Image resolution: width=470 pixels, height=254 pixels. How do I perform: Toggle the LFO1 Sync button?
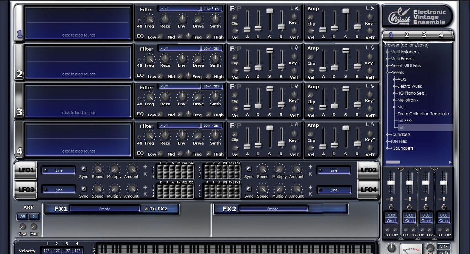tap(84, 169)
